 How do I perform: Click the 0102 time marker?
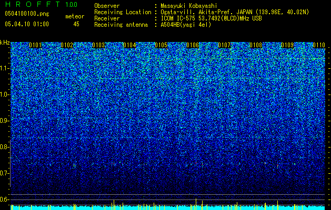coord(67,45)
